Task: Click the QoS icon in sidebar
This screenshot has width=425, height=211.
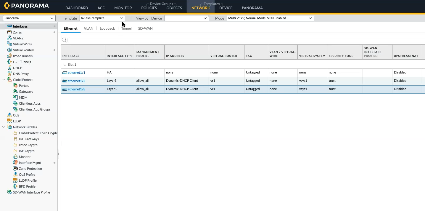Action: [x=9, y=115]
